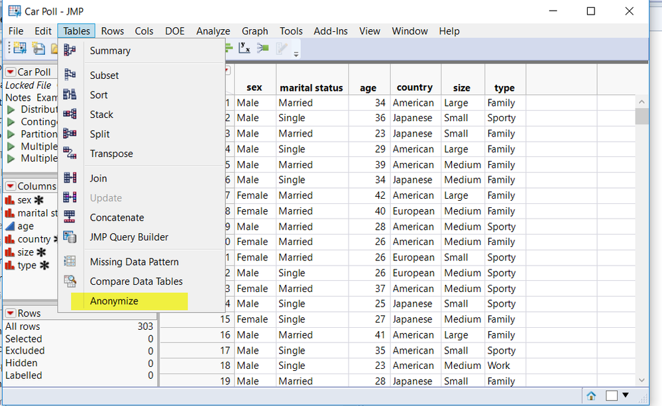The image size is (662, 406).
Task: Click the disabled edit pencil toolbar icon
Action: click(x=282, y=48)
